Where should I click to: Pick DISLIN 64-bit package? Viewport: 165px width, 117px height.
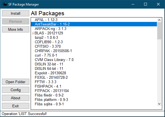(94, 68)
